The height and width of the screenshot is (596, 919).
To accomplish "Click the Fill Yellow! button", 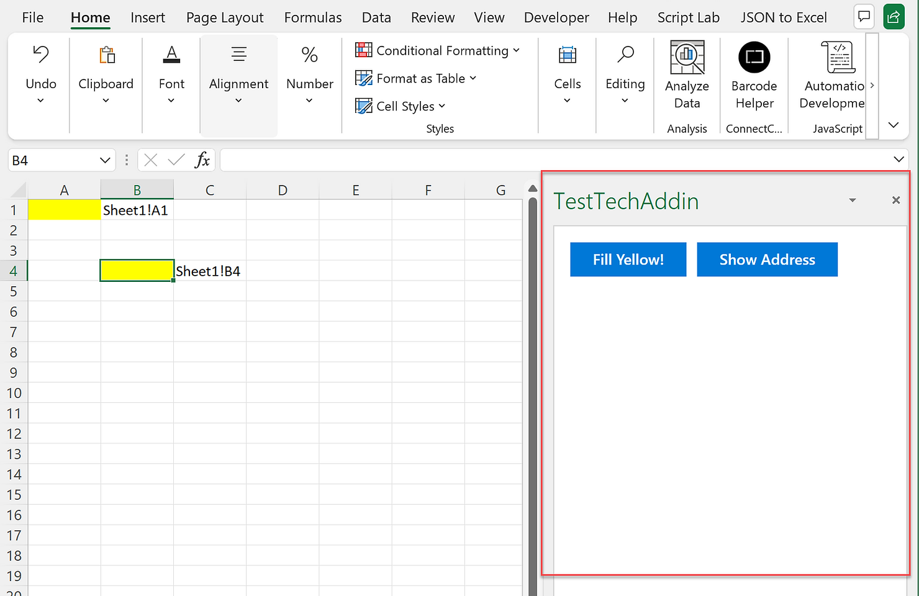I will tap(628, 260).
